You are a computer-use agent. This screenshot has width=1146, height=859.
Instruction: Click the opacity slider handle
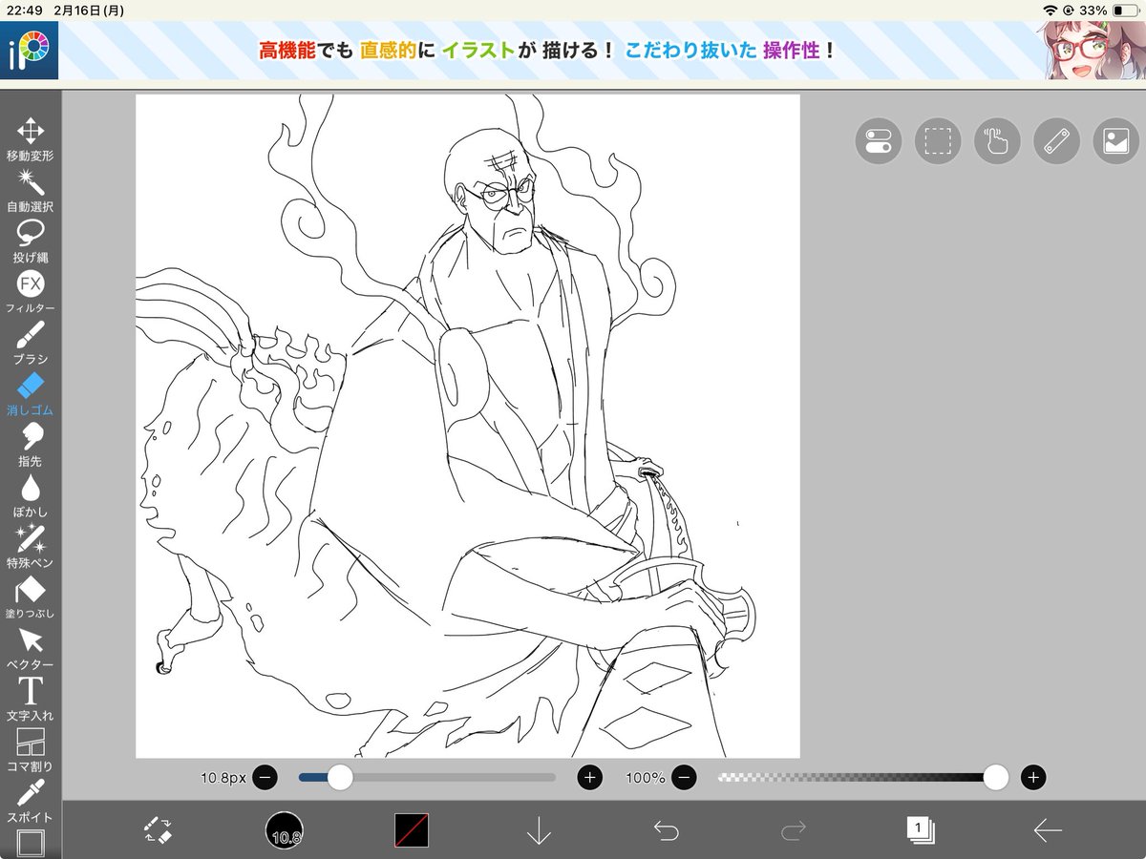click(x=996, y=778)
